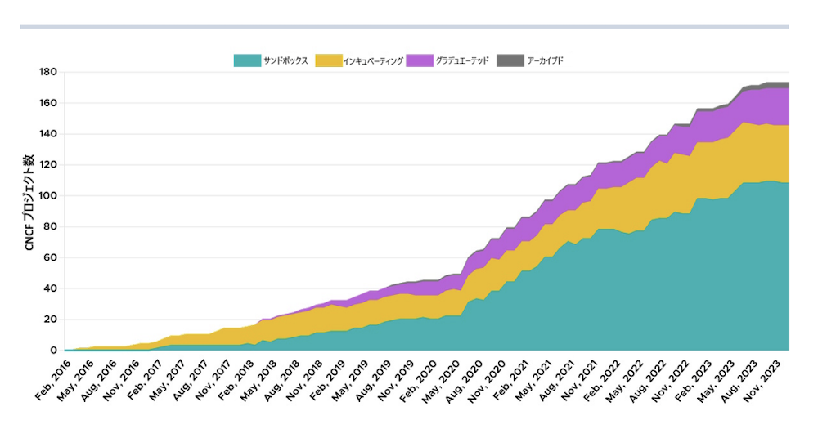Screen dimensions: 818x429
Task: Click the teal サンドボックス legend swatch
Action: pyautogui.click(x=247, y=60)
